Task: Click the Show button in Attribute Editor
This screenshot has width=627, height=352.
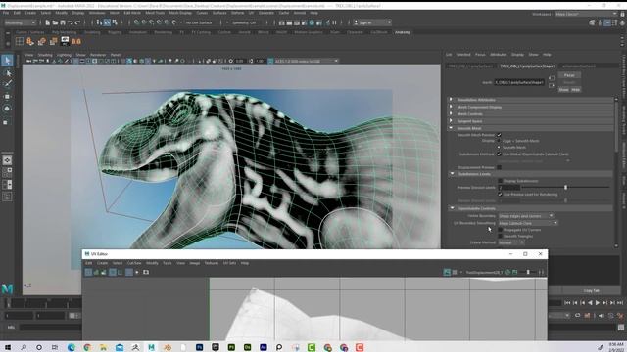Action: point(563,90)
